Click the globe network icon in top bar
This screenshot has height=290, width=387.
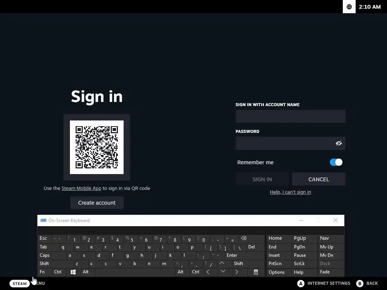[349, 7]
